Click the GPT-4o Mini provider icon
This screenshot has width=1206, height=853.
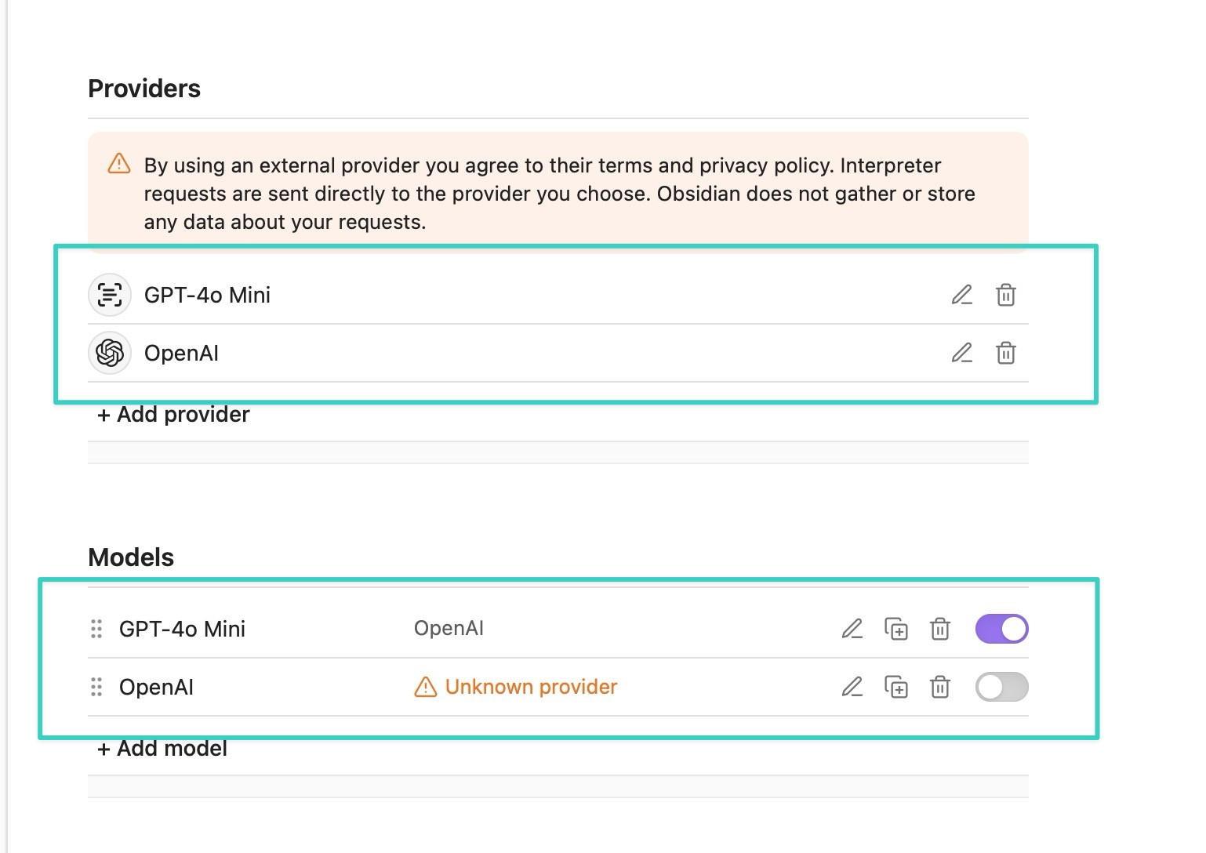110,295
